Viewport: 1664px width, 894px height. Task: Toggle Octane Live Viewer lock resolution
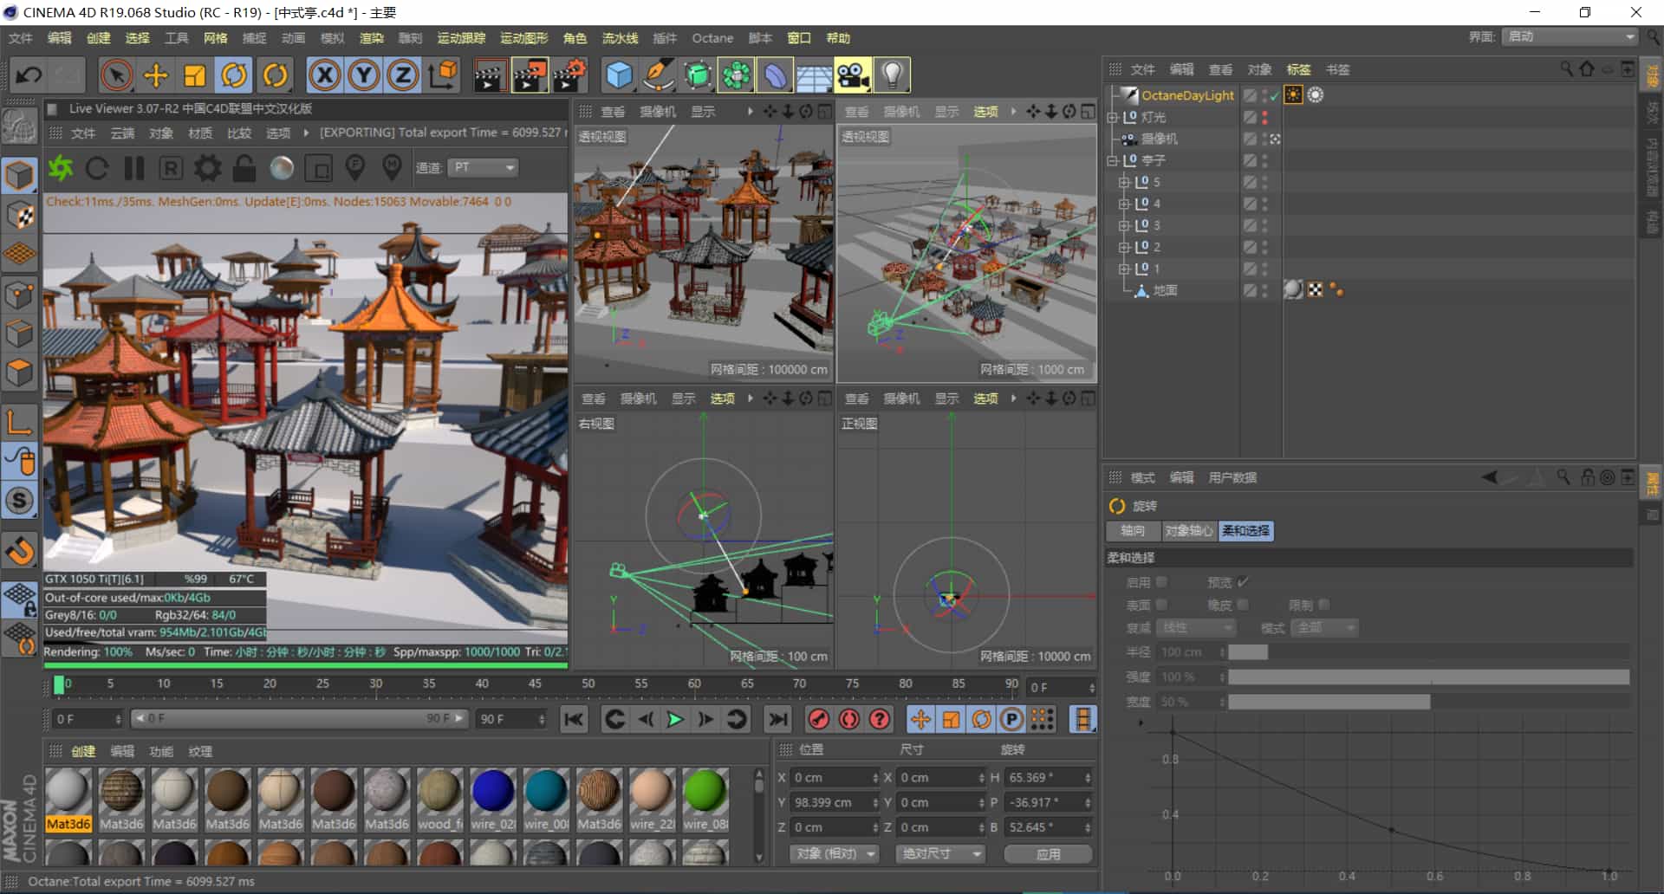point(244,168)
